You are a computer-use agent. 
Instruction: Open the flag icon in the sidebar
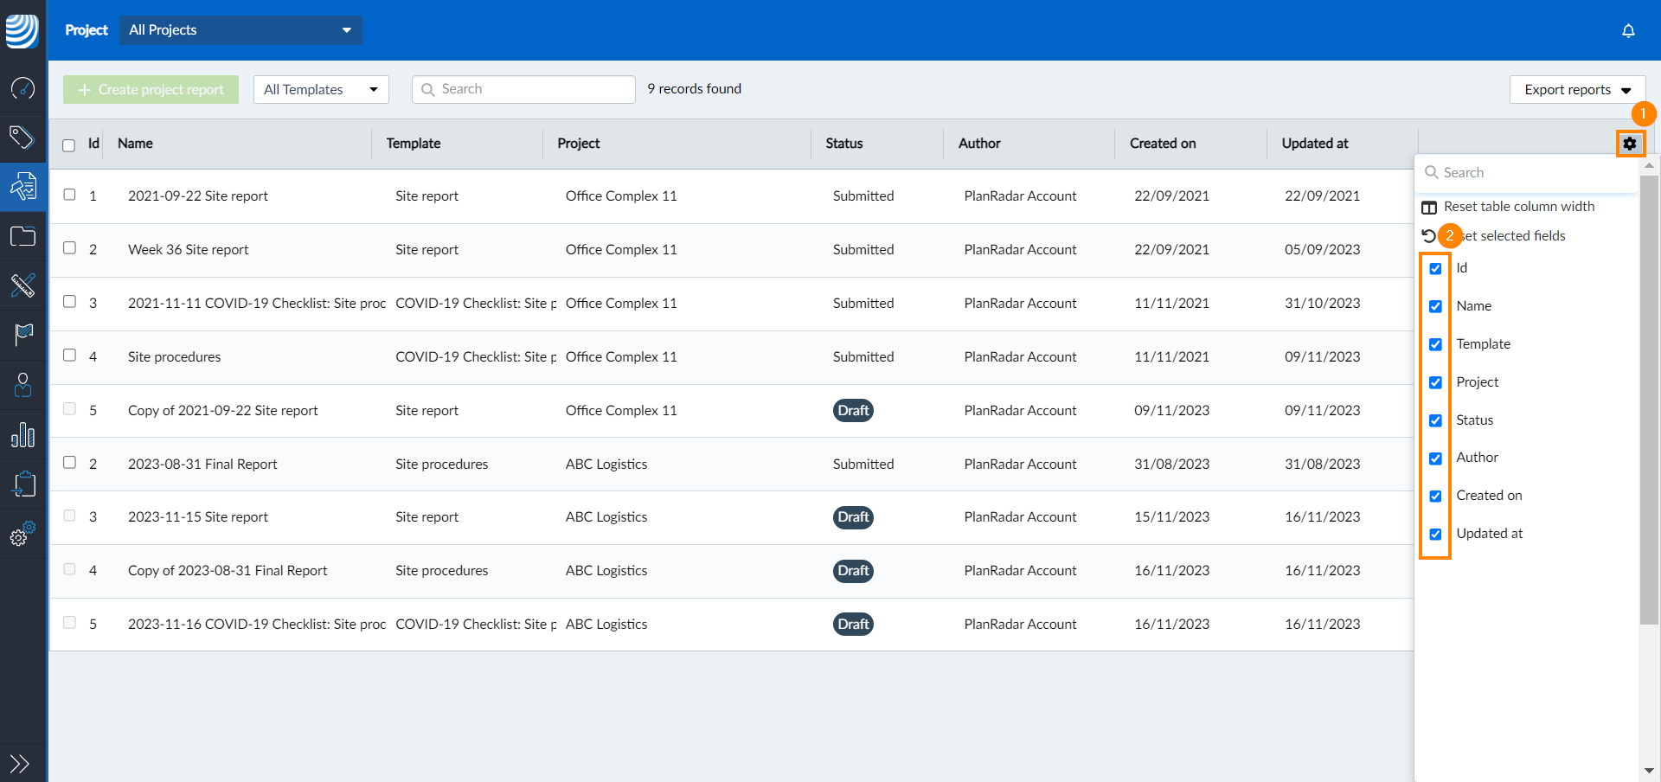click(23, 335)
